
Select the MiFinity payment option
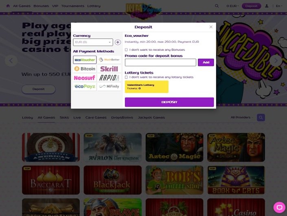coord(109,86)
